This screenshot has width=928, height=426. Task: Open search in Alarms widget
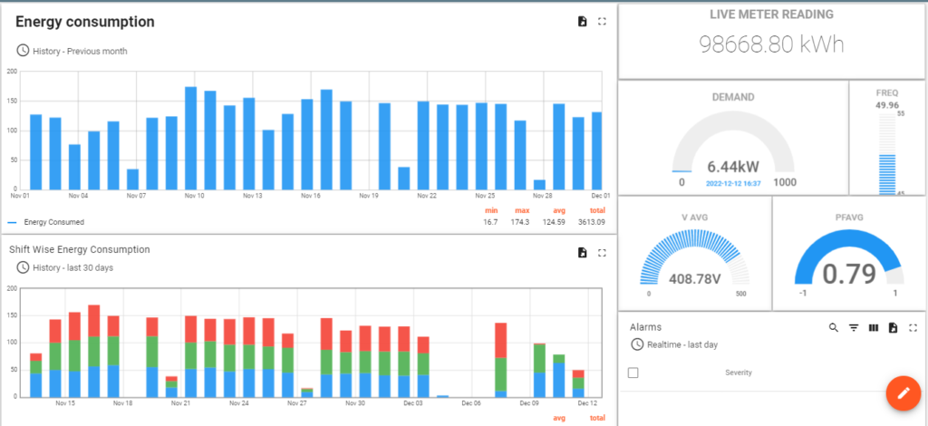834,327
